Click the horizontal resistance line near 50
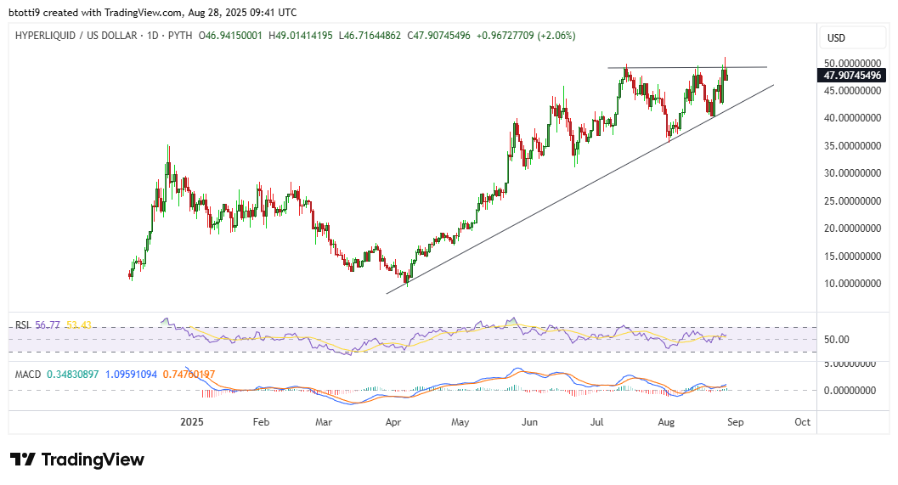The image size is (898, 485). click(x=680, y=67)
